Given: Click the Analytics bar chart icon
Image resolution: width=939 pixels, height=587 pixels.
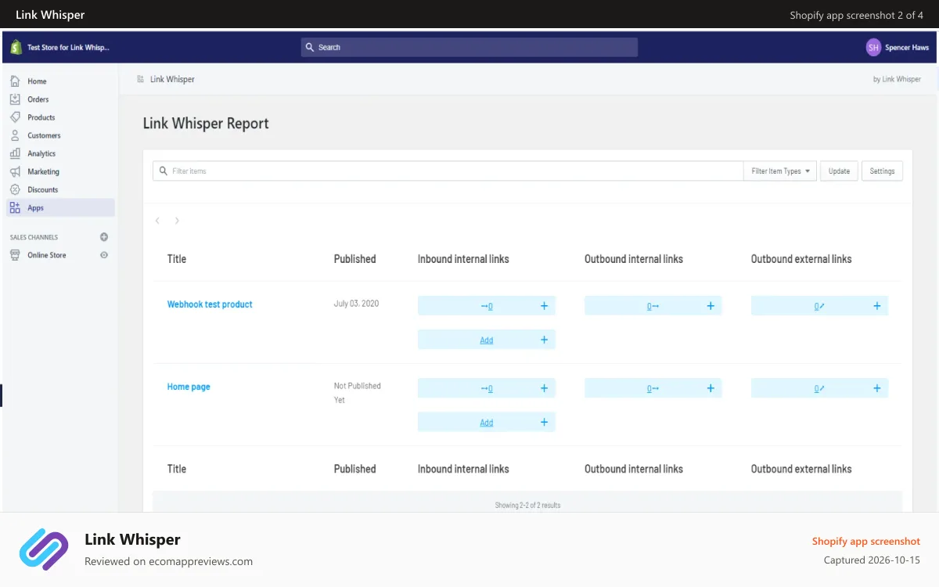Looking at the screenshot, I should click(15, 153).
